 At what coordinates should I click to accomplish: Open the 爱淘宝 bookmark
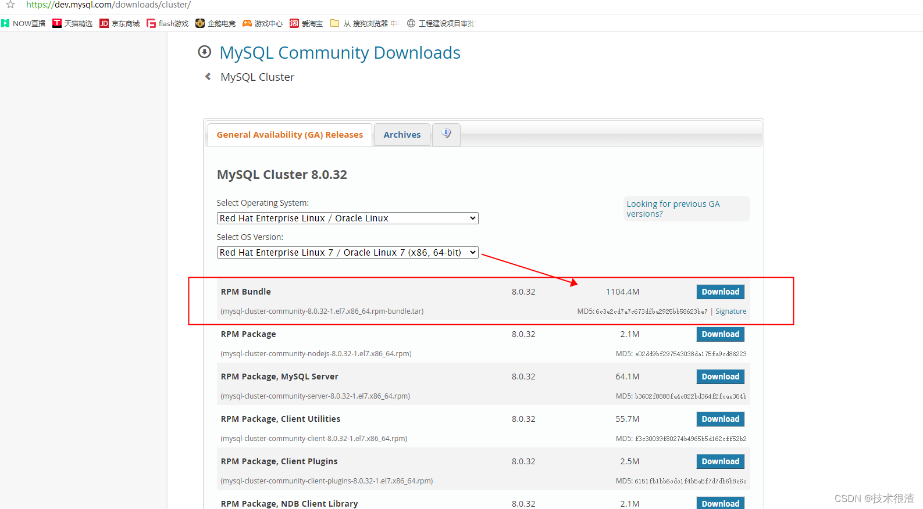pyautogui.click(x=307, y=23)
